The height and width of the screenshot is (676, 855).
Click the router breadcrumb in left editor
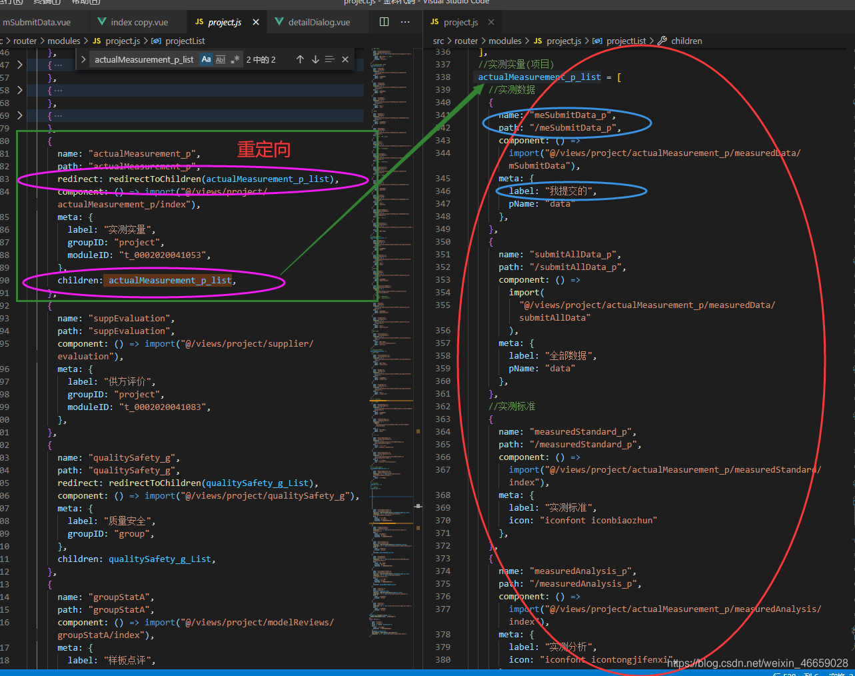pos(25,41)
